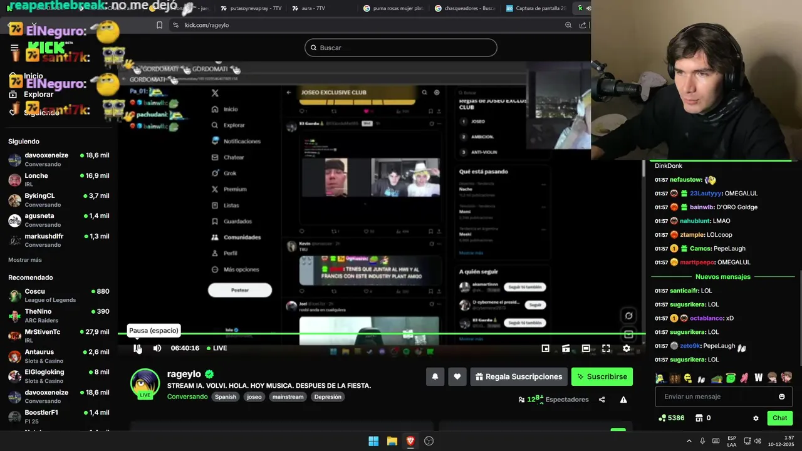Enter fullscreen mode on the player
This screenshot has height=451, width=802.
(x=606, y=348)
